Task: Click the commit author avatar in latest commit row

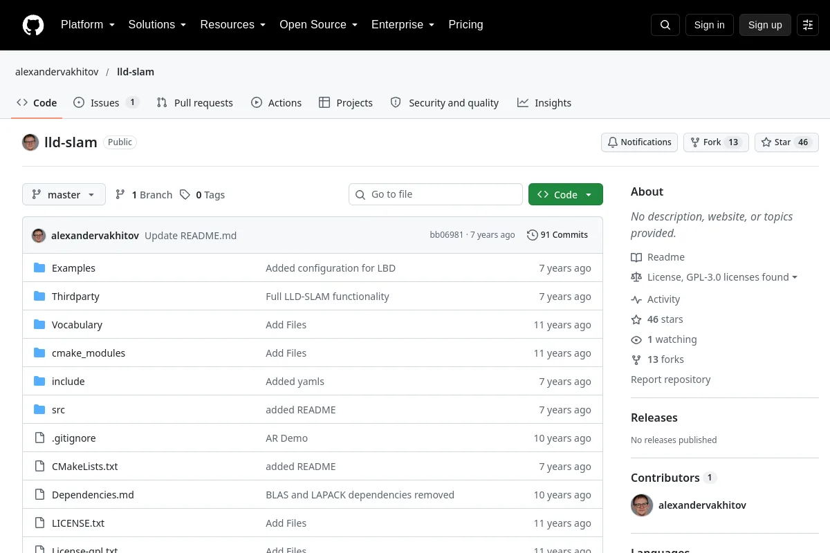Action: coord(39,236)
